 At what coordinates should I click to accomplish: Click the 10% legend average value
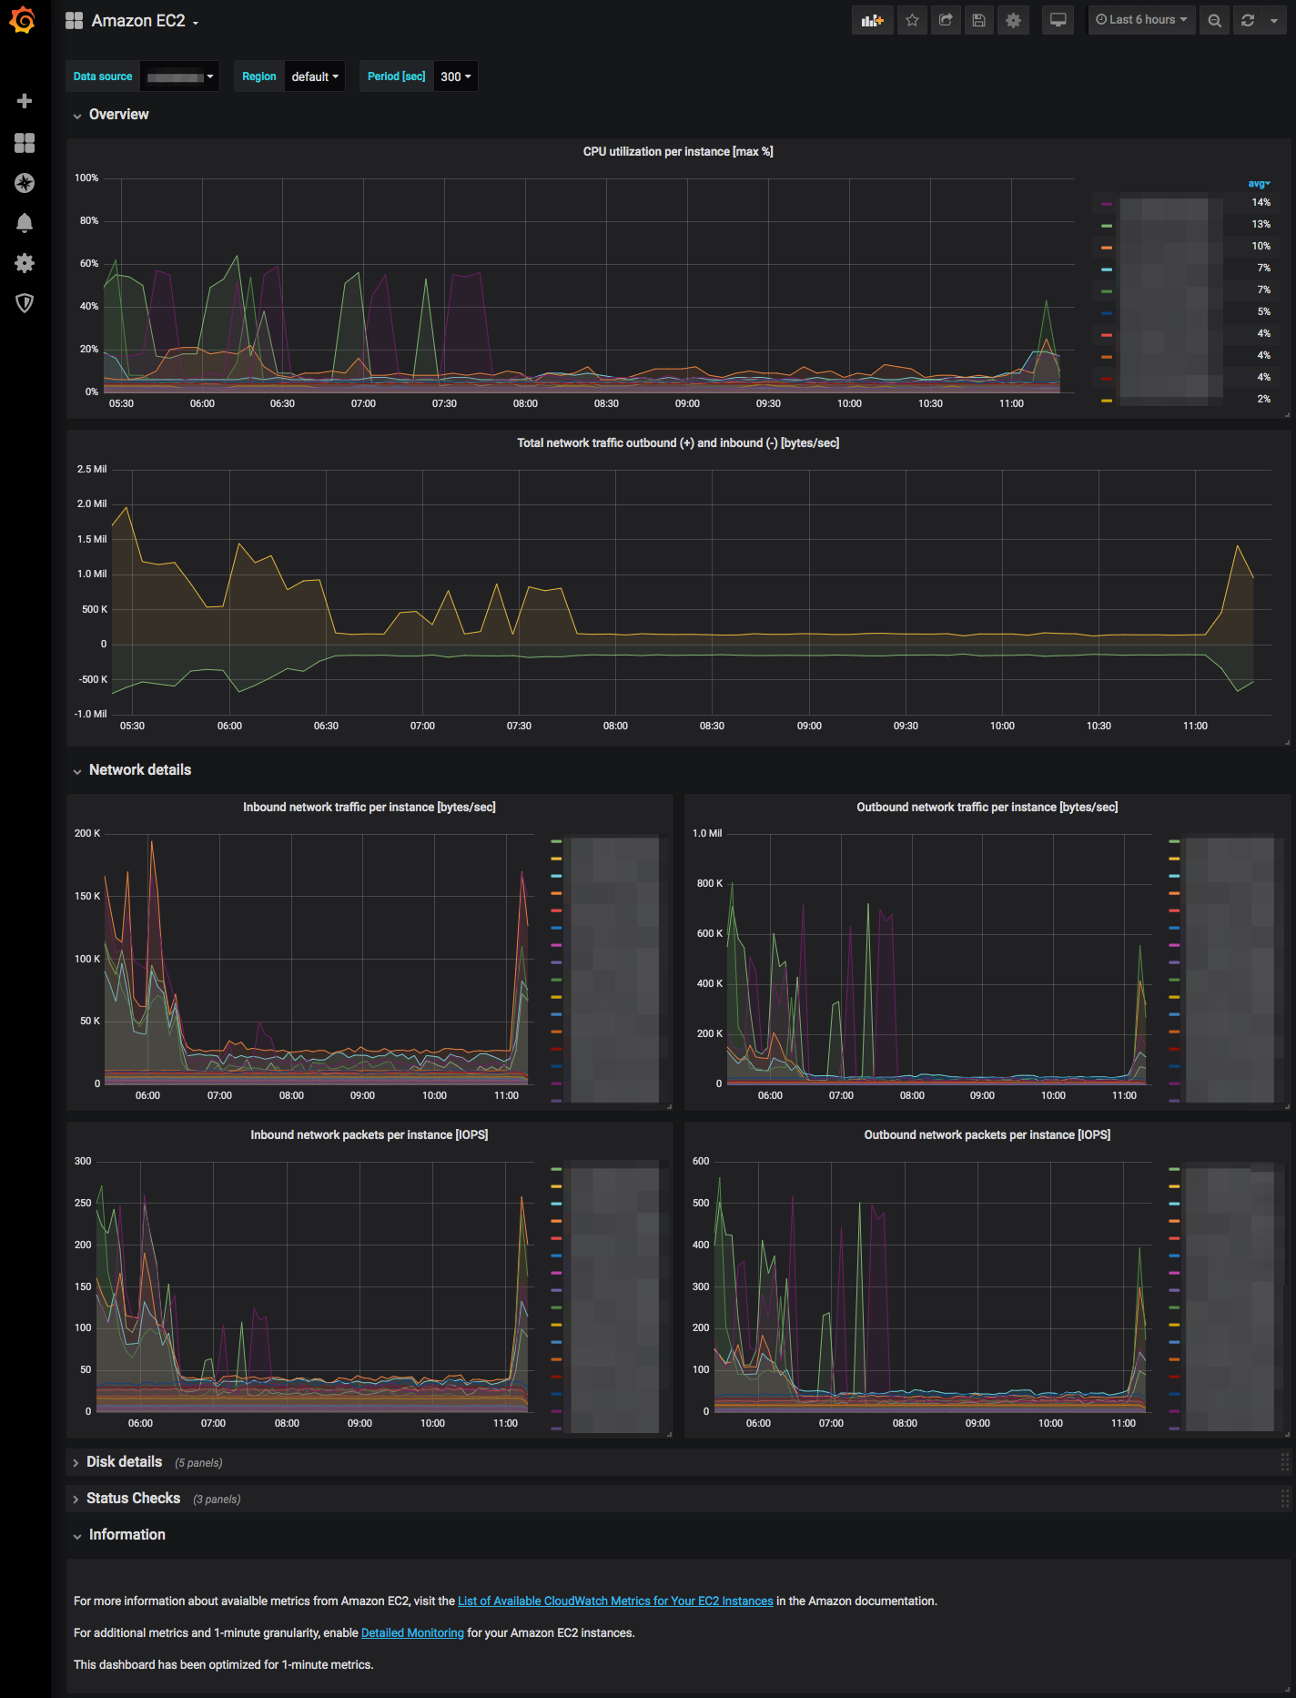tap(1261, 247)
